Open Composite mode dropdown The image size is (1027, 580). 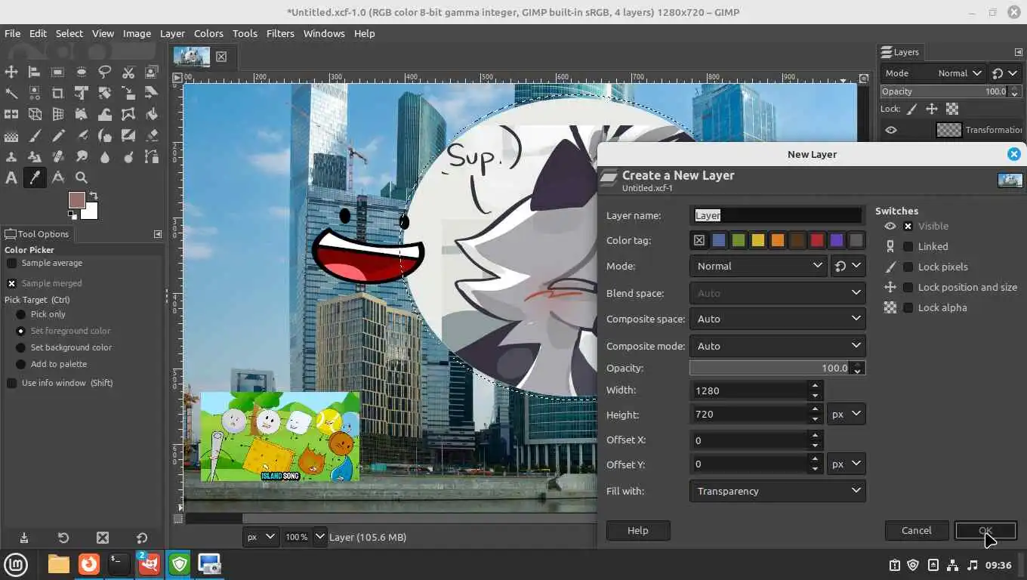click(x=777, y=346)
